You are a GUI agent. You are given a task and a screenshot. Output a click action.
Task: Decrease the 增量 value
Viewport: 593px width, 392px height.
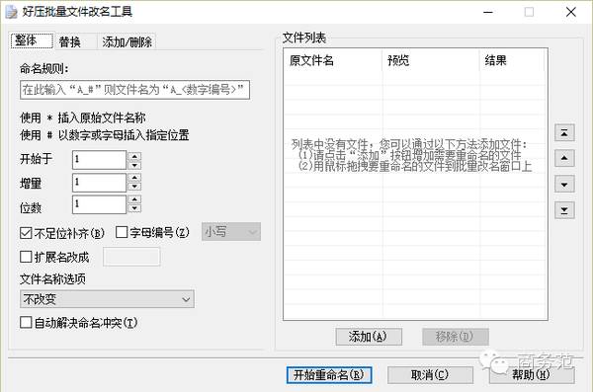pos(134,187)
